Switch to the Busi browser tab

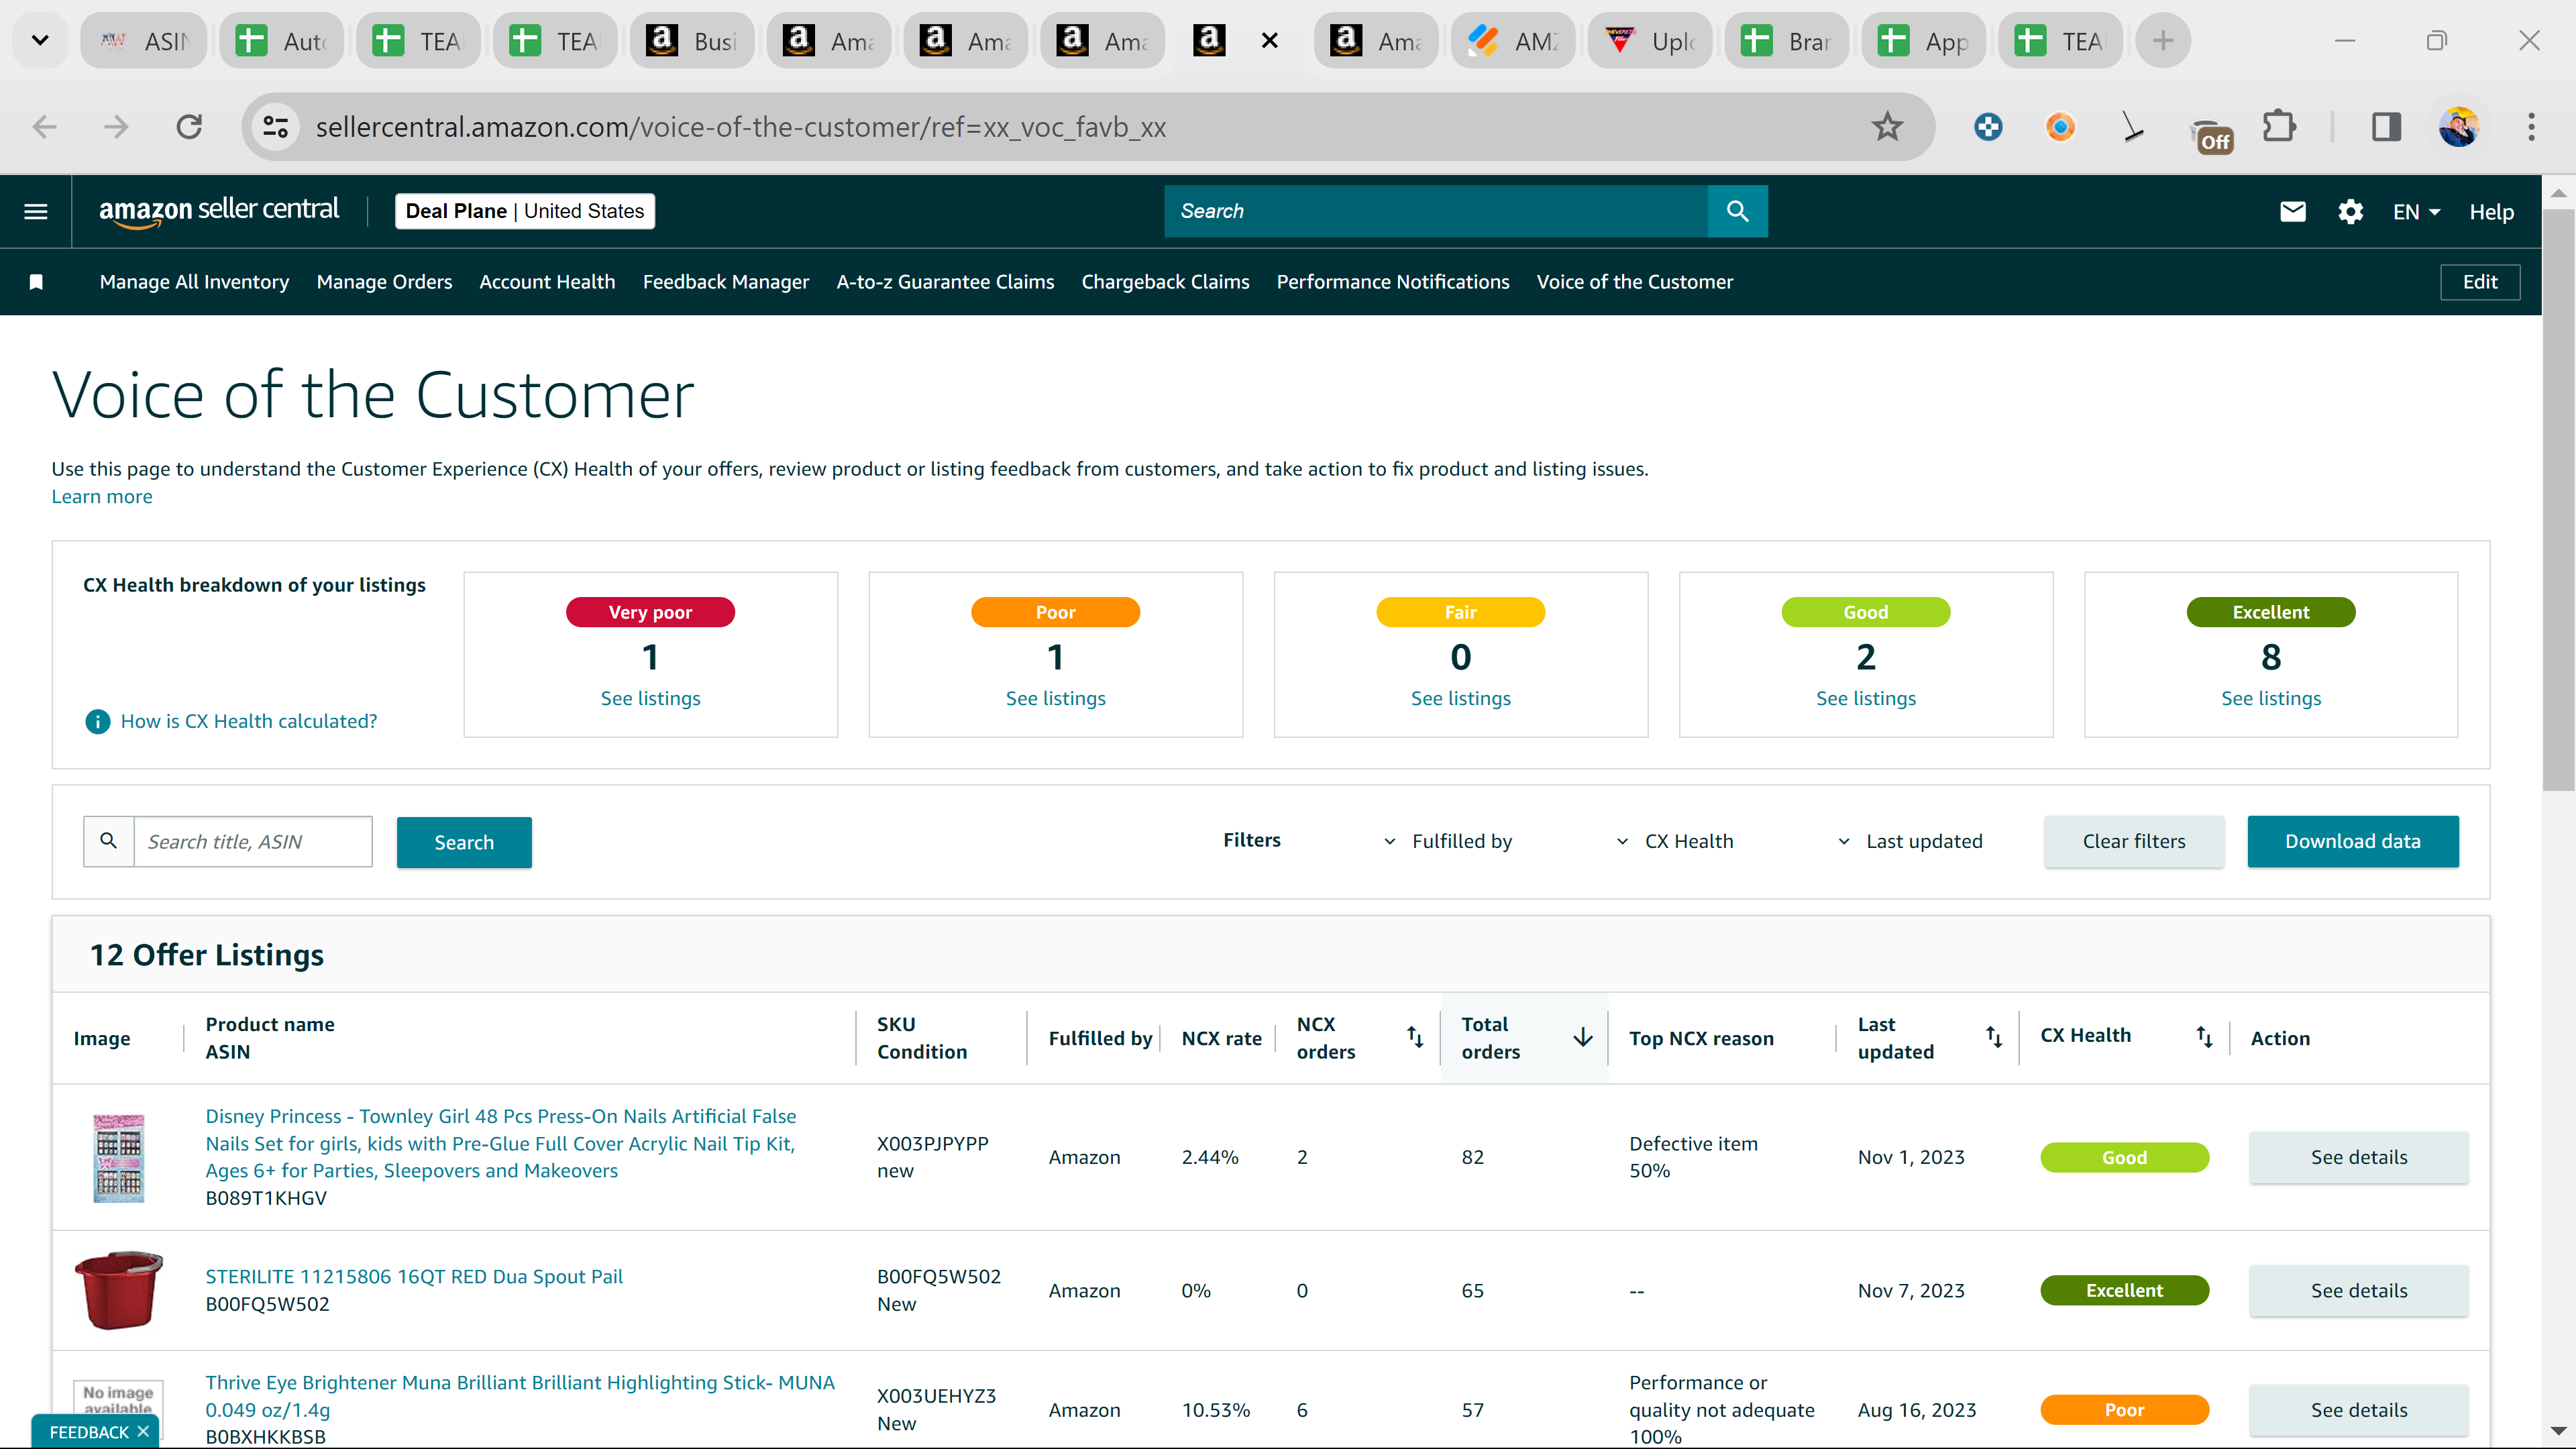pos(692,41)
